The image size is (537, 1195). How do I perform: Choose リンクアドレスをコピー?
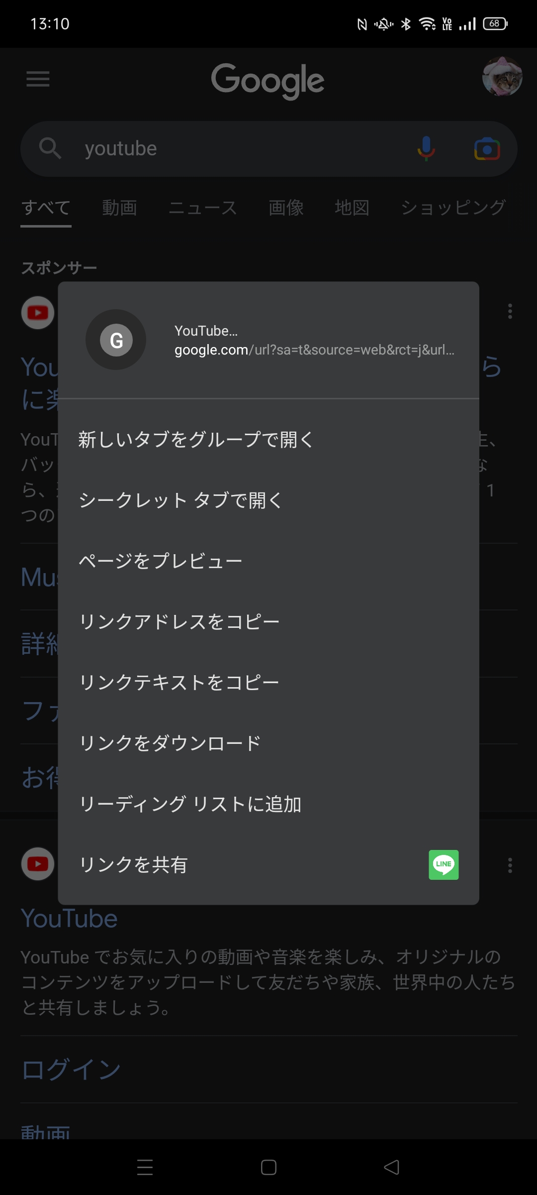point(179,622)
